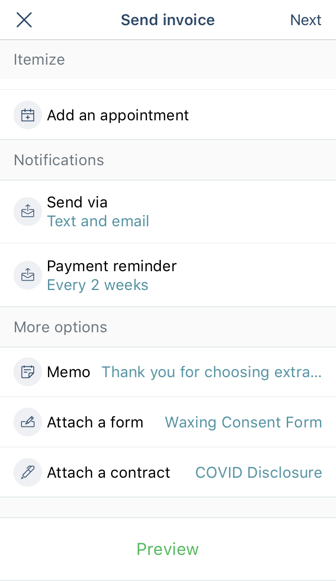Tap the Memo note icon
The height and width of the screenshot is (581, 336).
28,372
